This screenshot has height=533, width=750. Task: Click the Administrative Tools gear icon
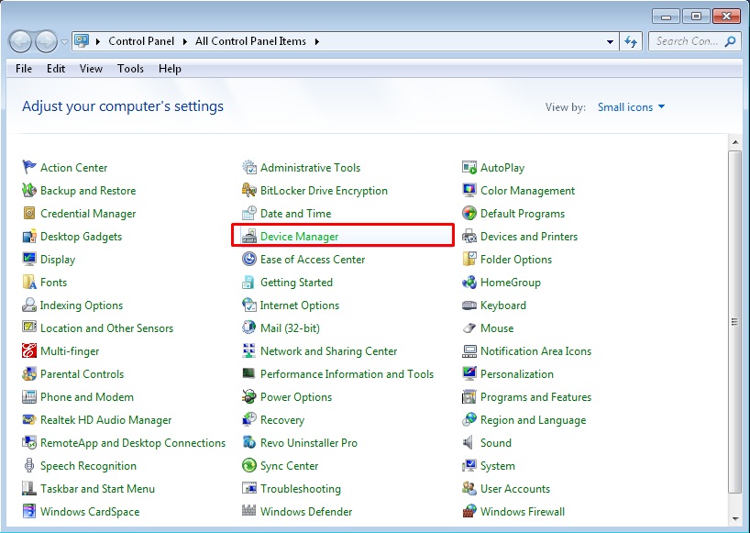click(249, 167)
